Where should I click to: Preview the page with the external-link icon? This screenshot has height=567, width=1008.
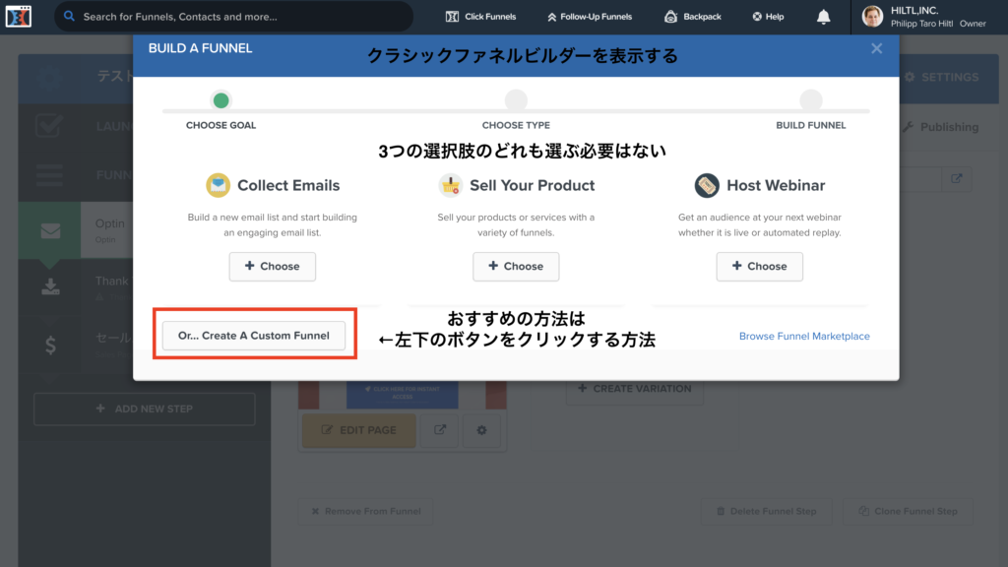click(440, 430)
